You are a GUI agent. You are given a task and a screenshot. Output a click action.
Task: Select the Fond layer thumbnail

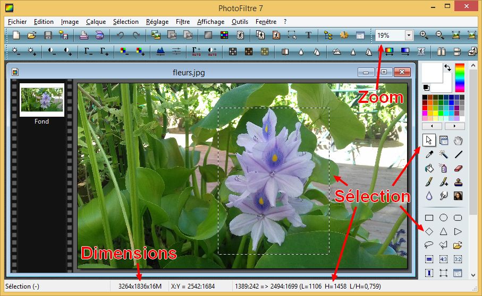click(x=42, y=100)
